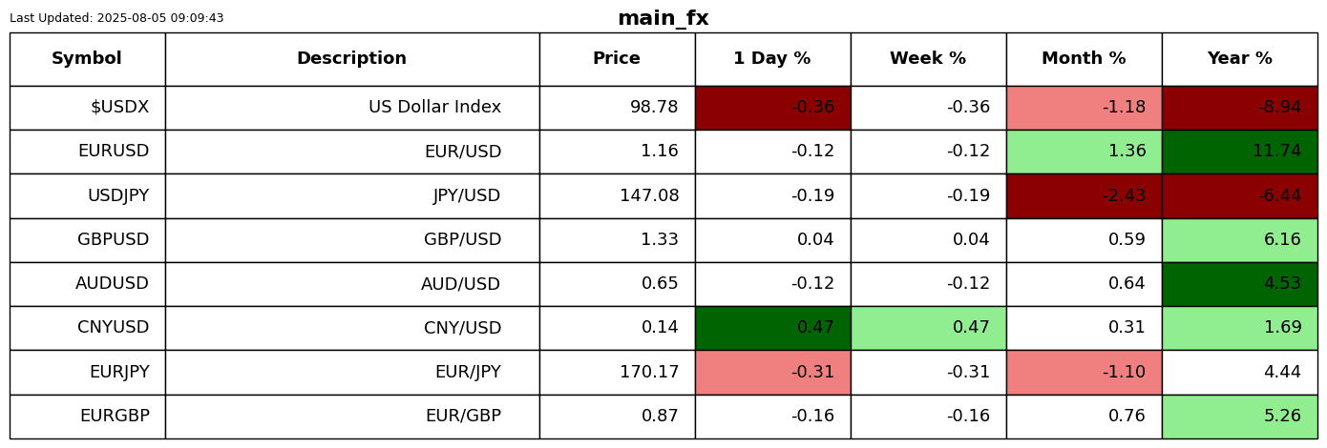Select the dark green EURUSD Year % cell
The image size is (1327, 448).
(1239, 152)
